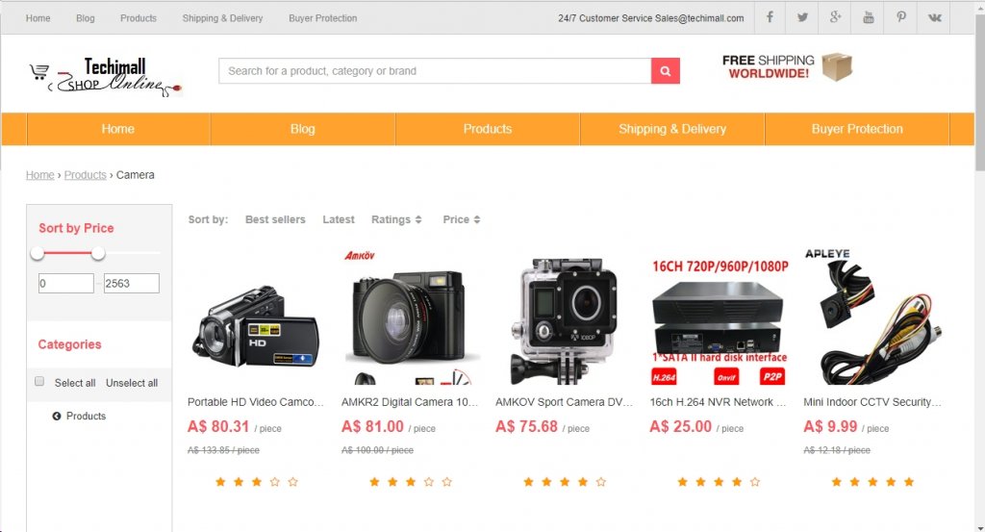Click the 16ch H.264 NVR Network title
This screenshot has height=532, width=985.
pyautogui.click(x=718, y=402)
